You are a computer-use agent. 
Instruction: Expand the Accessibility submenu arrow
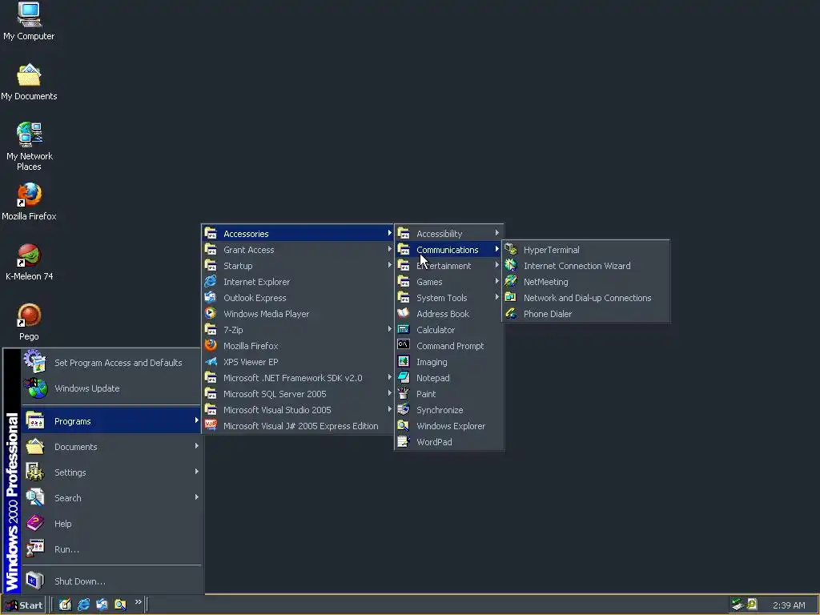pos(496,233)
